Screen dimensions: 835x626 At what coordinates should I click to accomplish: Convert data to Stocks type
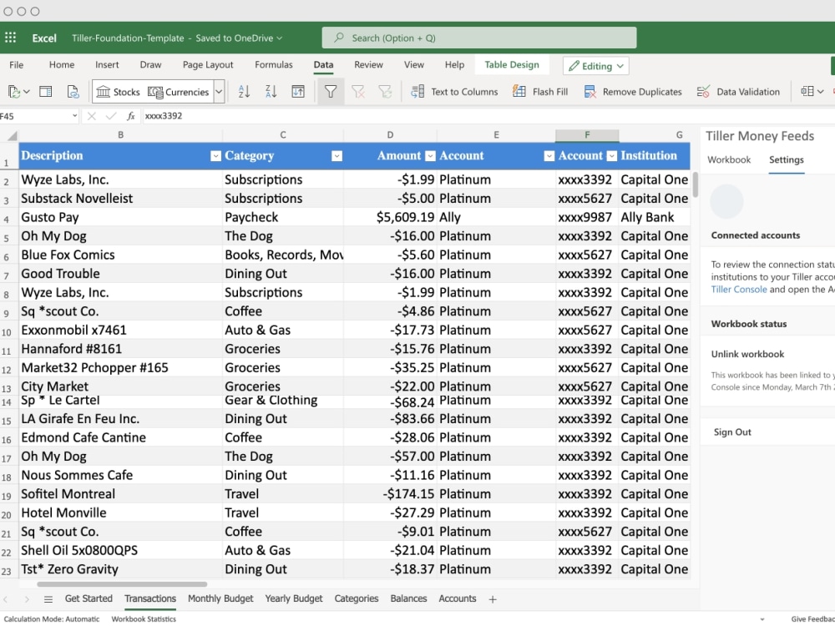point(118,92)
